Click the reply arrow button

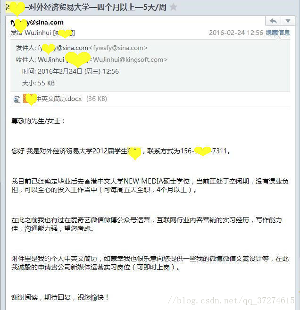click(x=273, y=21)
